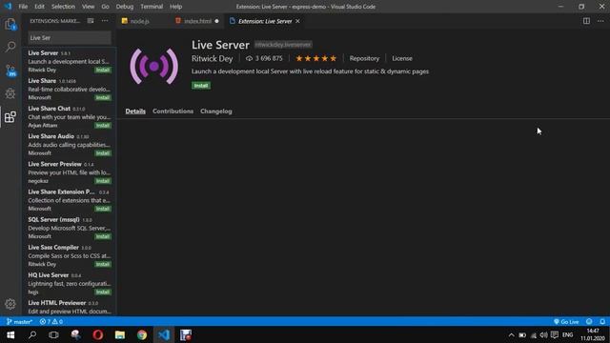Viewport: 610px width, 343px height.
Task: Clear the extensions search results
Action: click(91, 21)
